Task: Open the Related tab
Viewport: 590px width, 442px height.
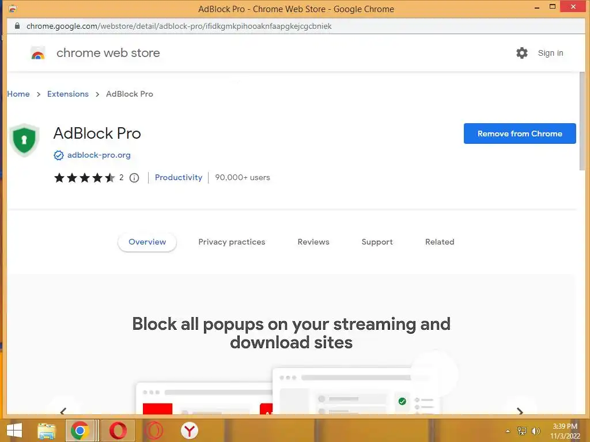Action: click(440, 242)
